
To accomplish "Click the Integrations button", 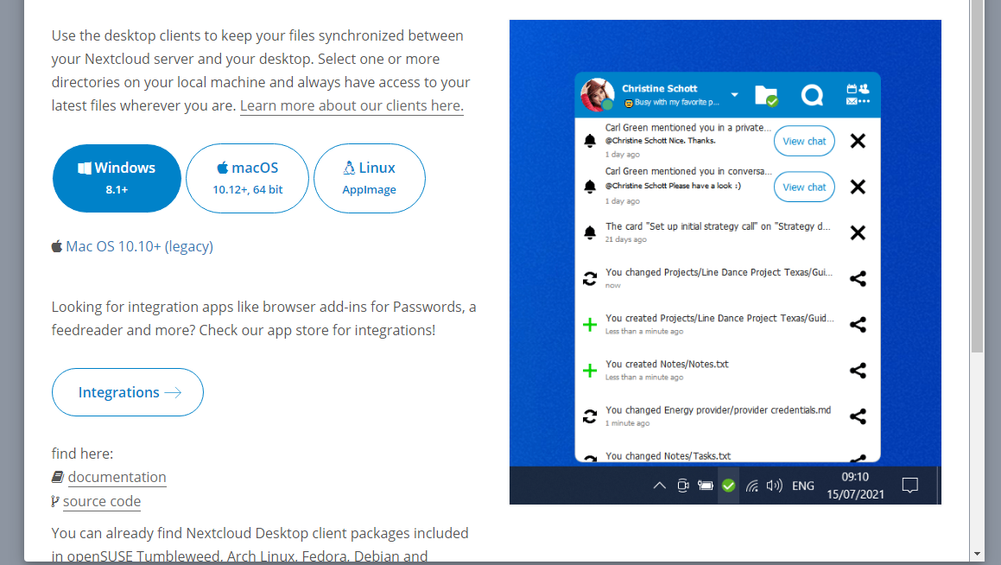I will coord(128,392).
